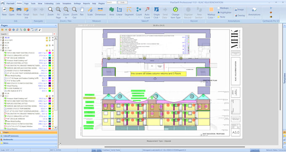The width and height of the screenshot is (286, 152).
Task: Create a new job with New icon
Action: tap(4, 11)
